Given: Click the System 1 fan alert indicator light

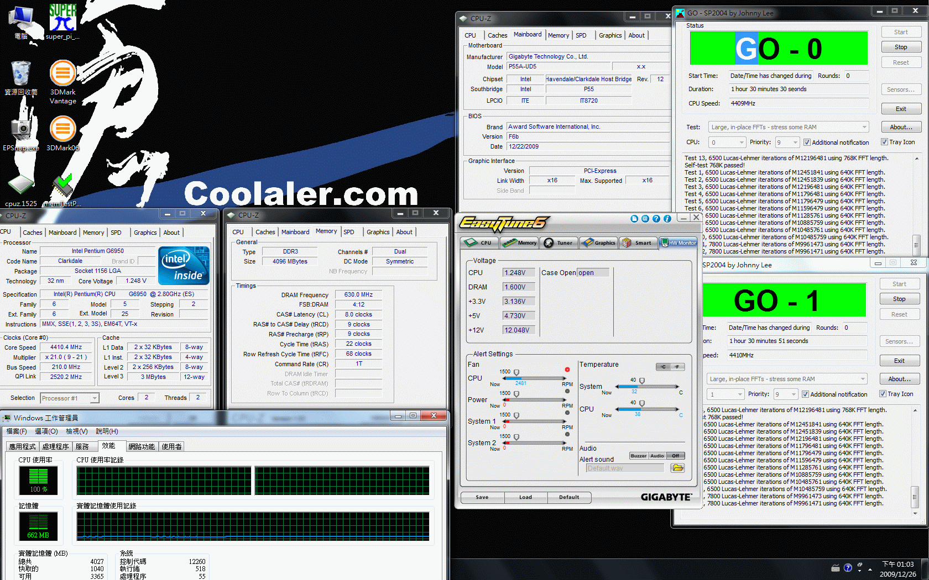Looking at the screenshot, I should pyautogui.click(x=567, y=413).
